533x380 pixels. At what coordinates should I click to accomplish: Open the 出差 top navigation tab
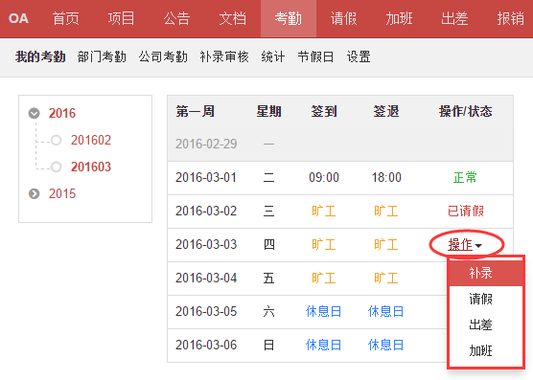(x=454, y=18)
